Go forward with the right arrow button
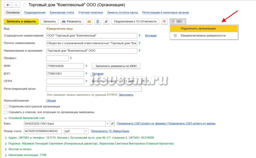Viewport: 256px width, 158px height. [16, 5]
